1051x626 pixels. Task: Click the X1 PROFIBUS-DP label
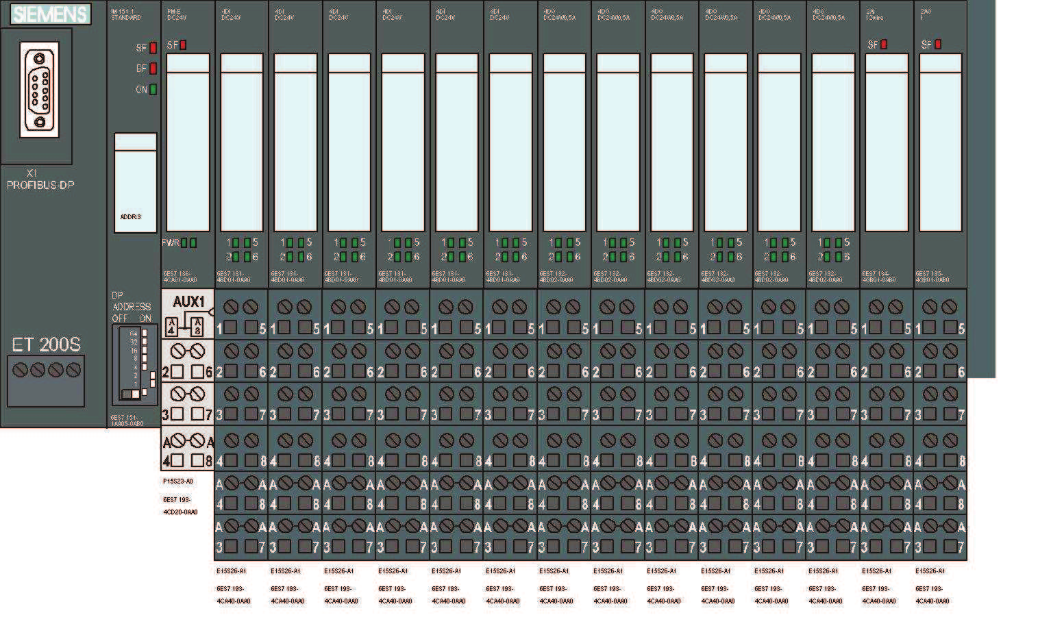40,179
